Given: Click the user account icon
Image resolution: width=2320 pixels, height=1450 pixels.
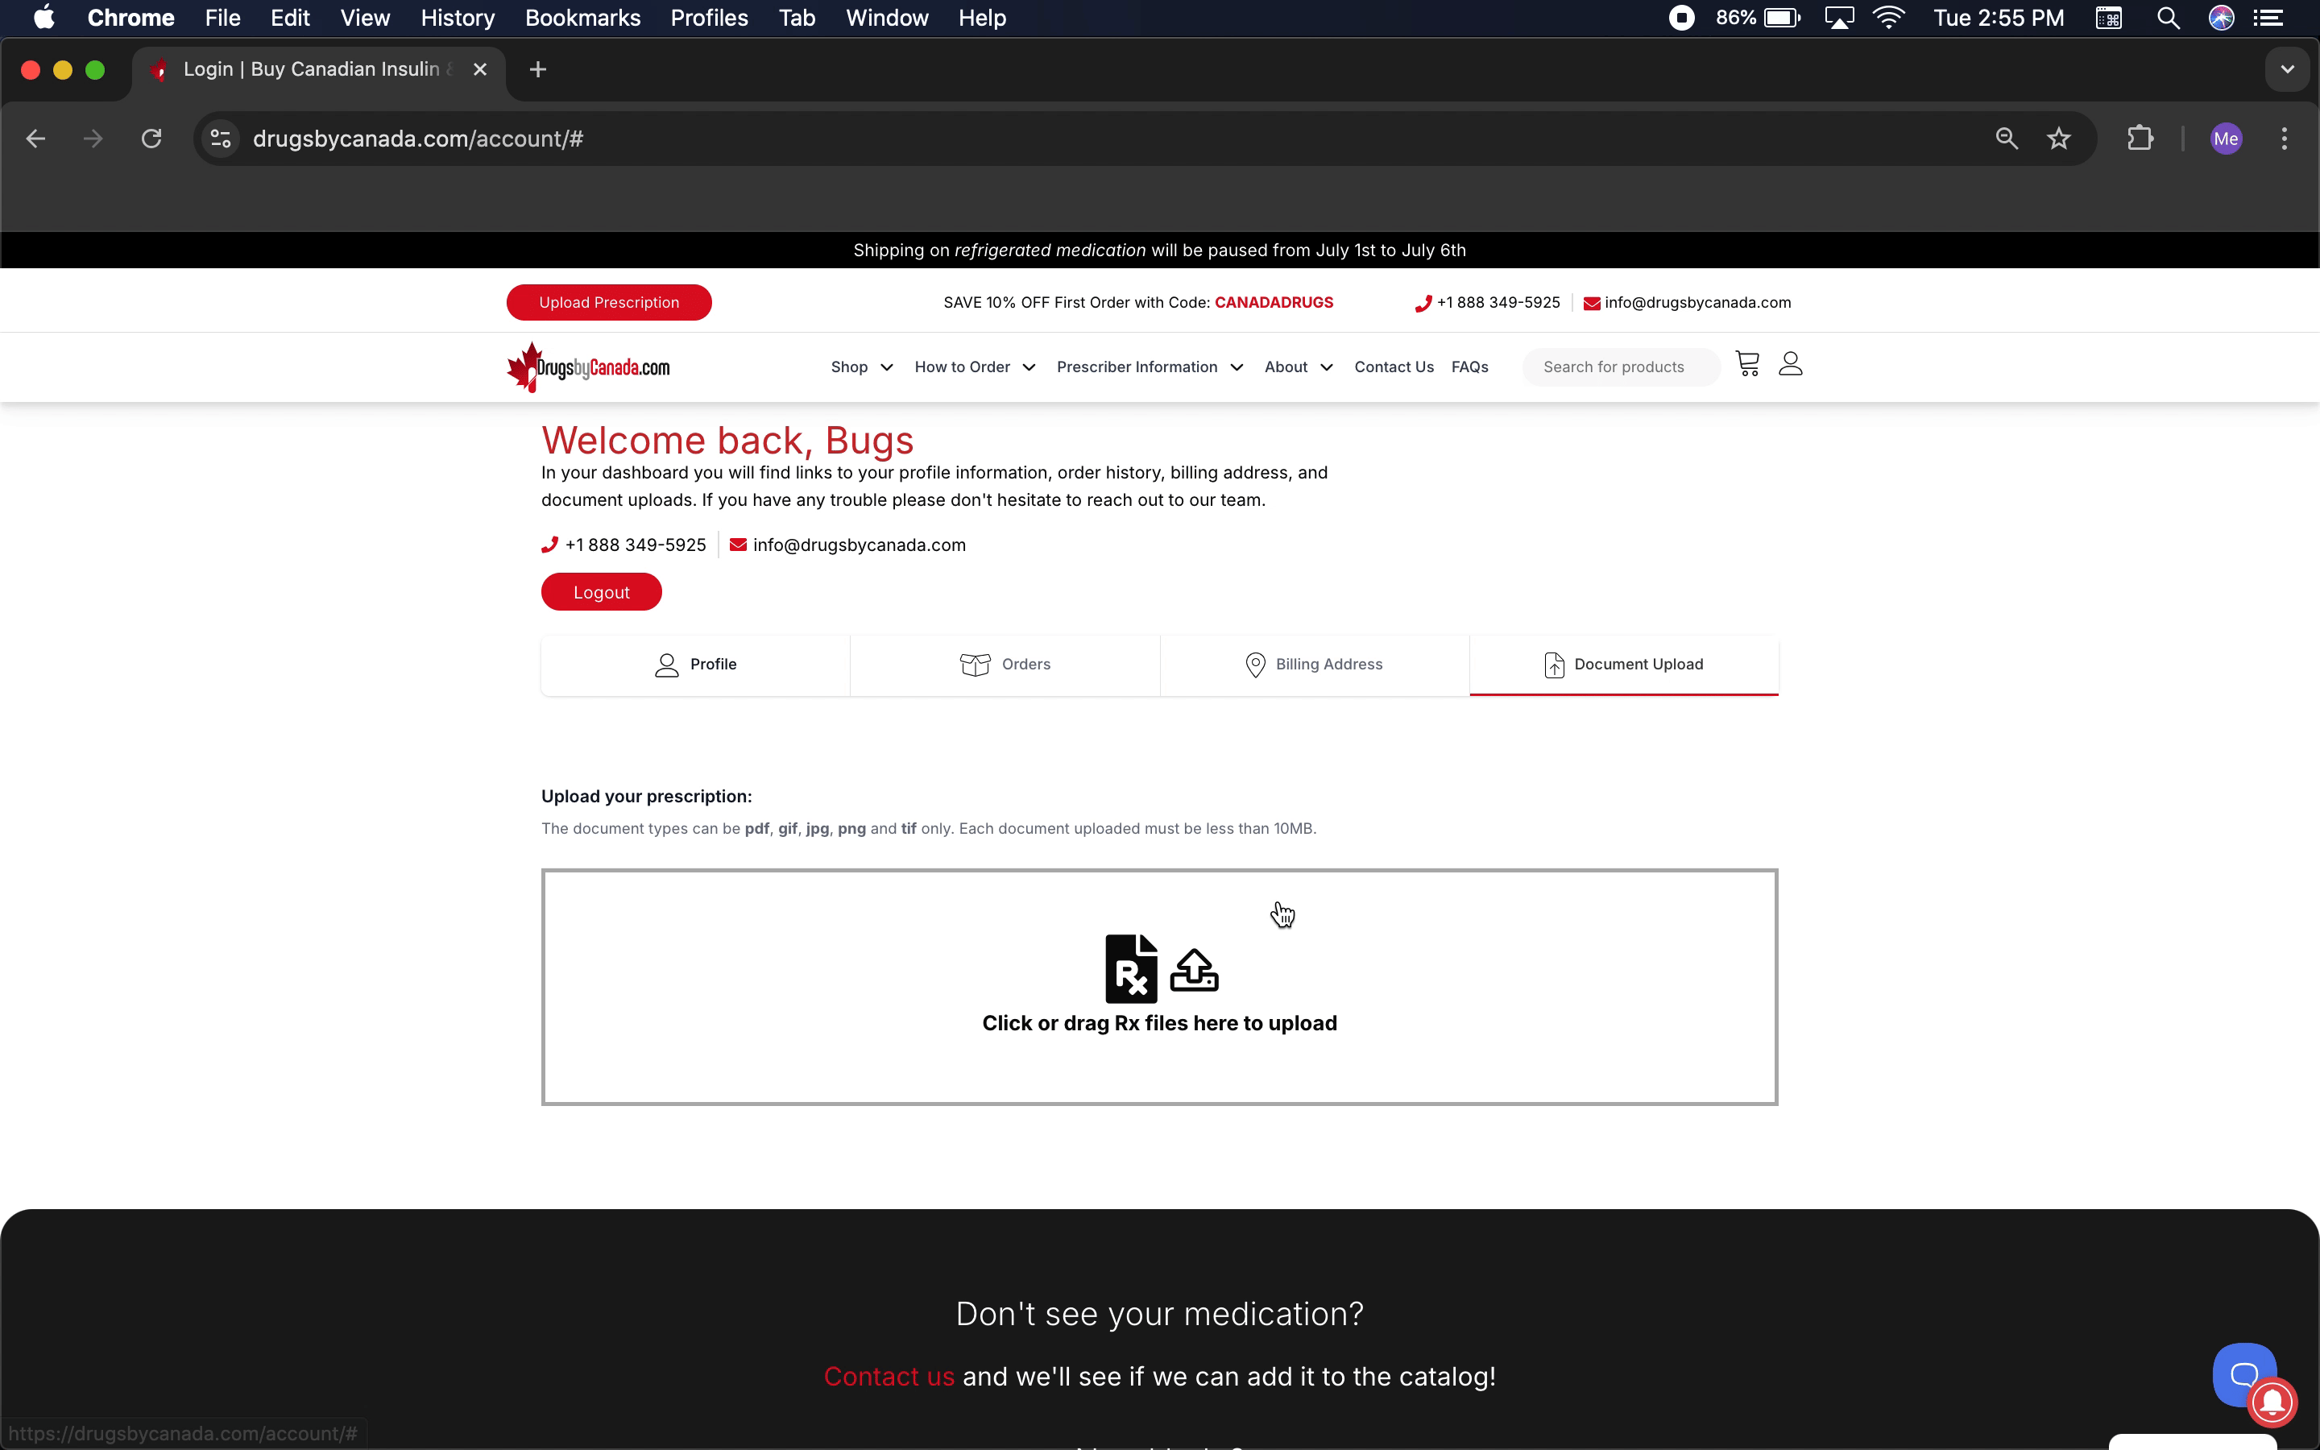Looking at the screenshot, I should (1790, 364).
